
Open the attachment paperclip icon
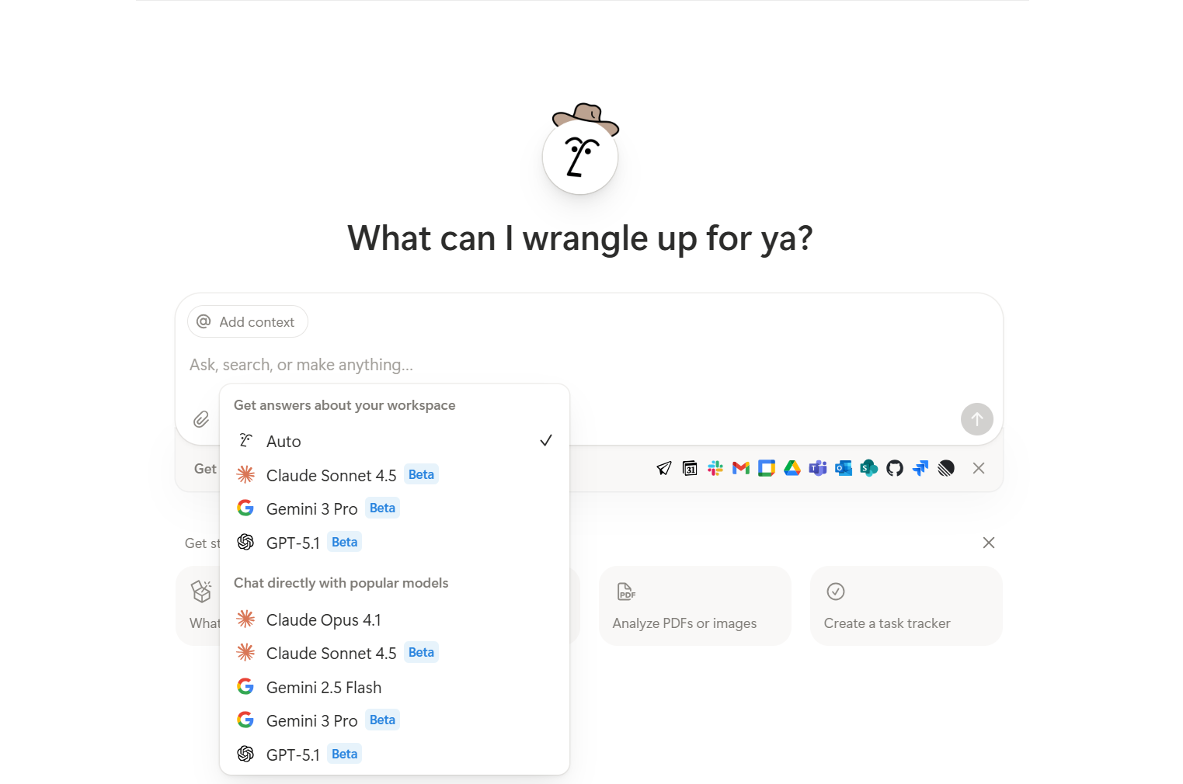point(200,419)
